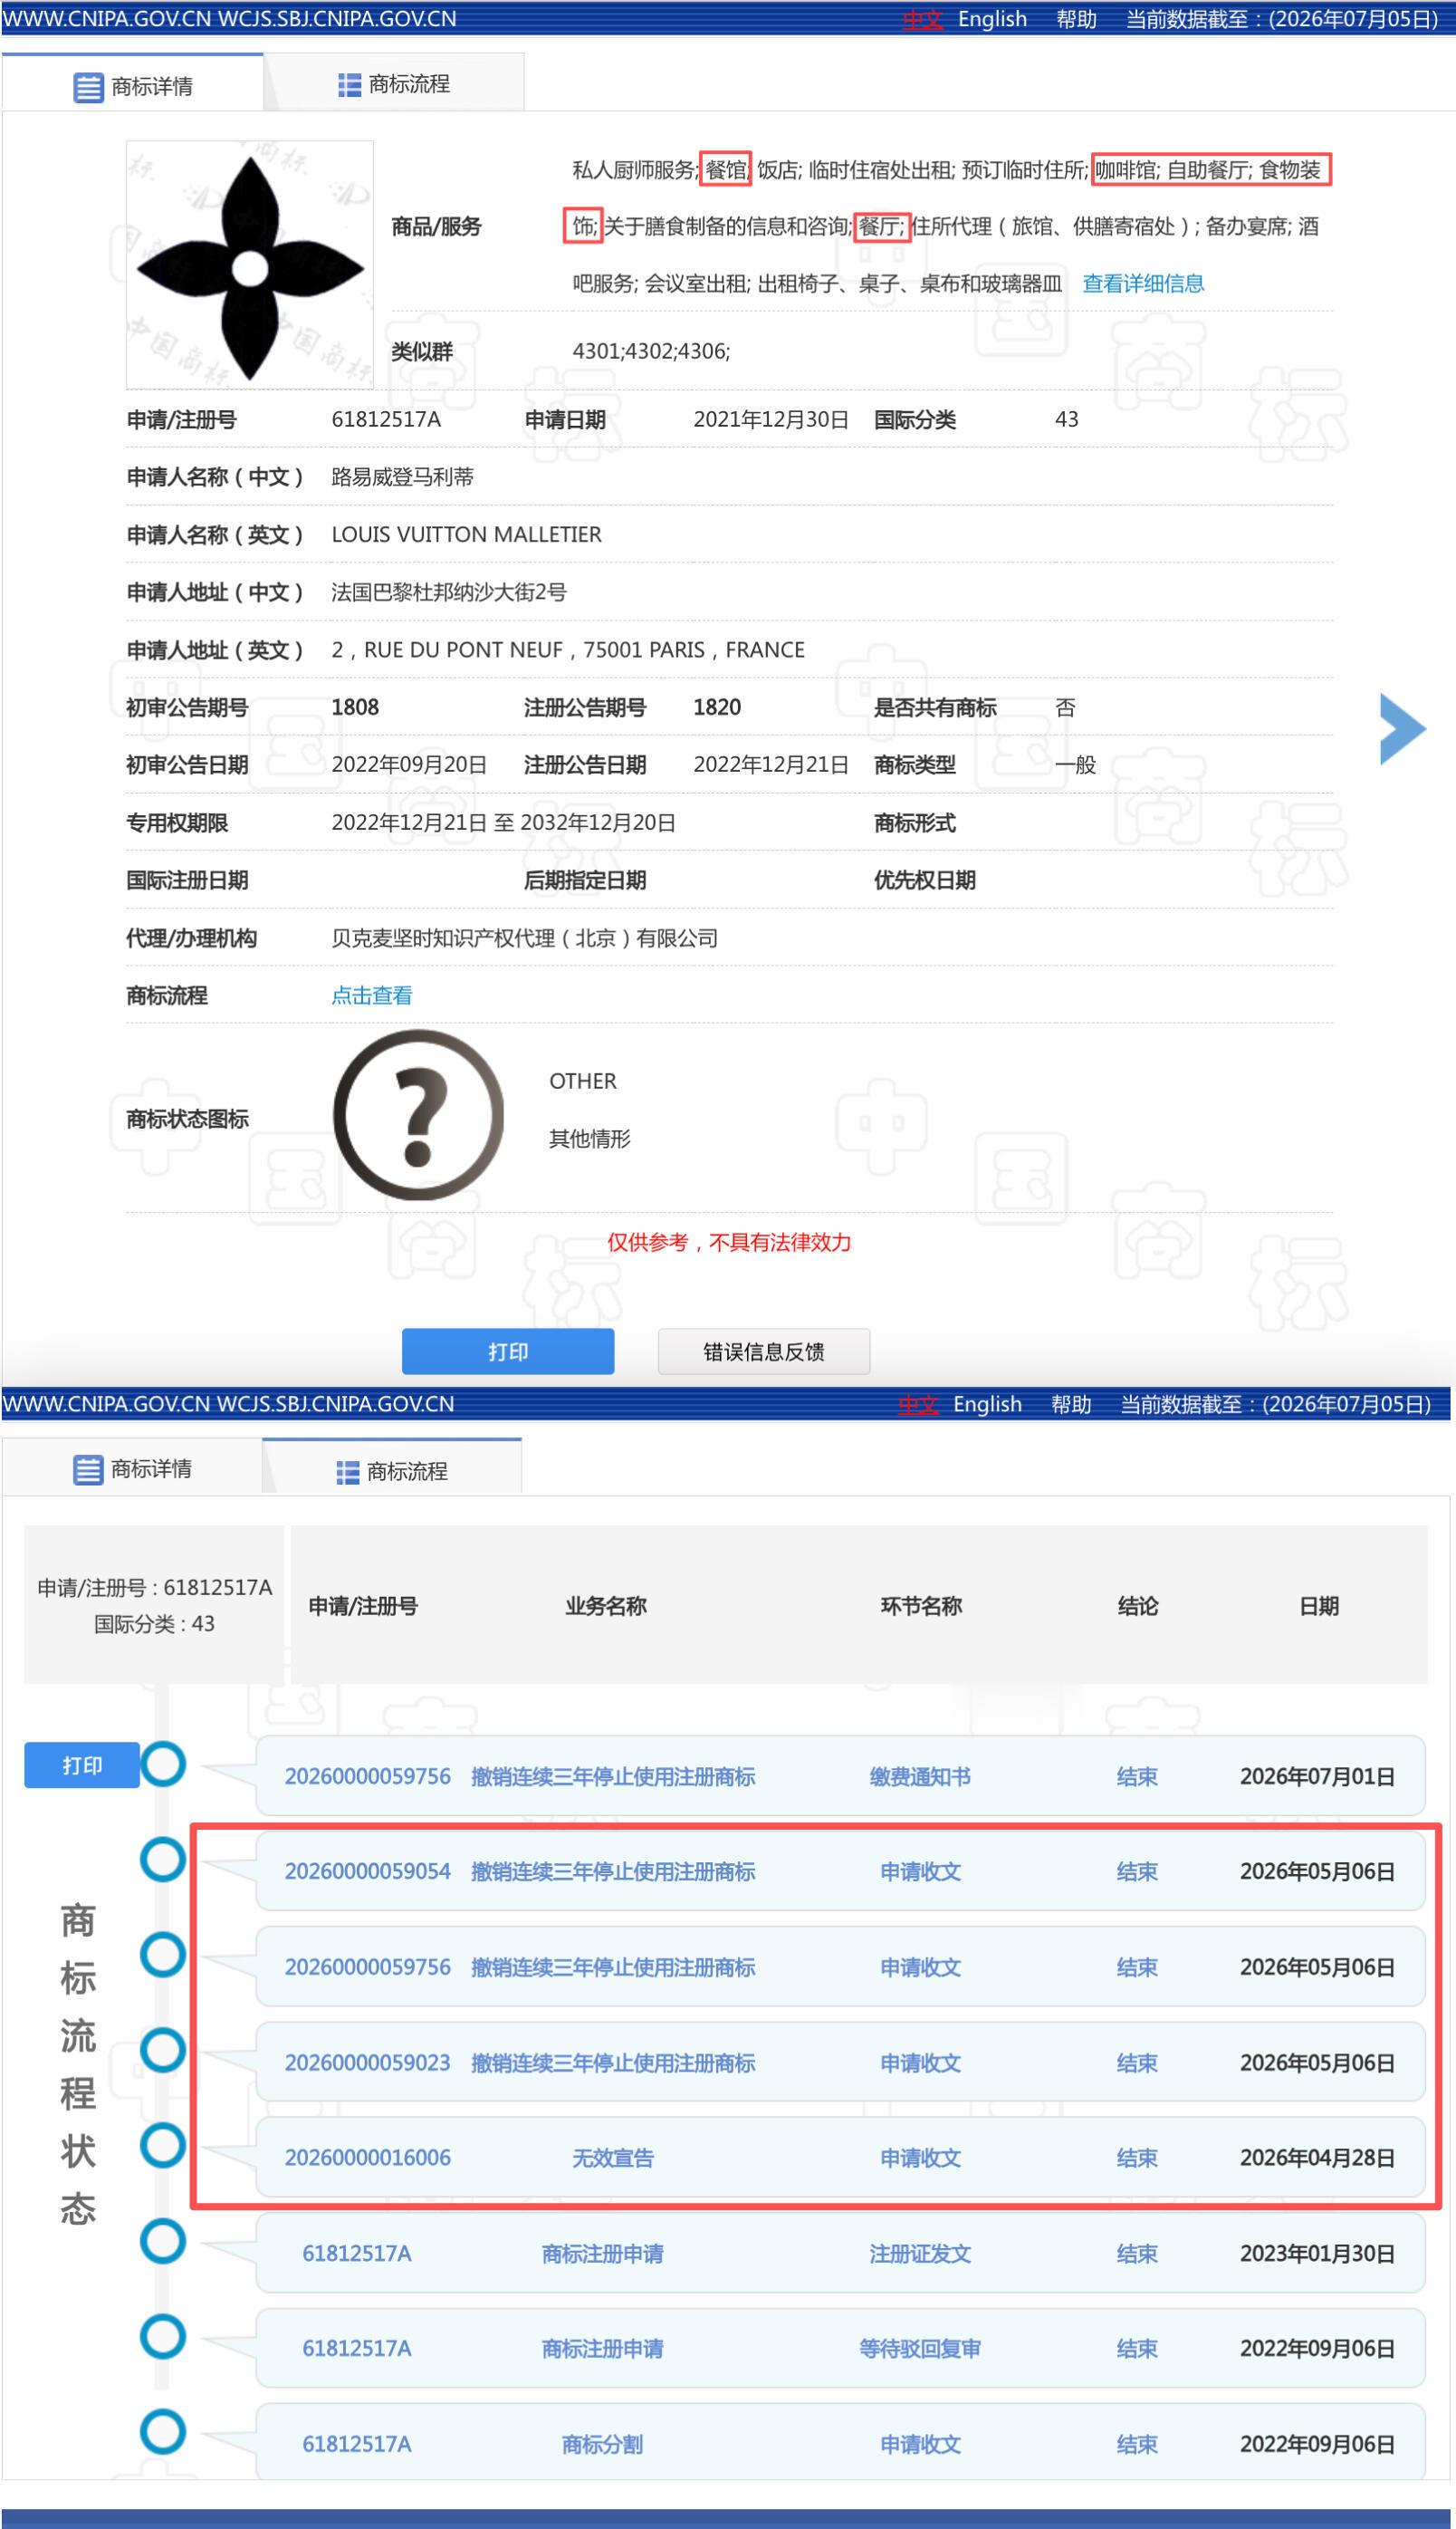The width and height of the screenshot is (1456, 2529).
Task: Select registration number 61812517A in details
Action: click(x=386, y=419)
